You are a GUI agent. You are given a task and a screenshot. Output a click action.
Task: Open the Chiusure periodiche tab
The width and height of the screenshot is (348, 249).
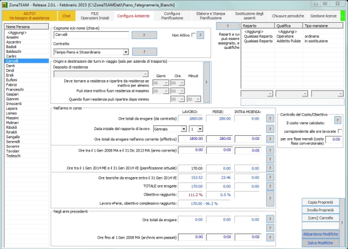click(x=288, y=16)
